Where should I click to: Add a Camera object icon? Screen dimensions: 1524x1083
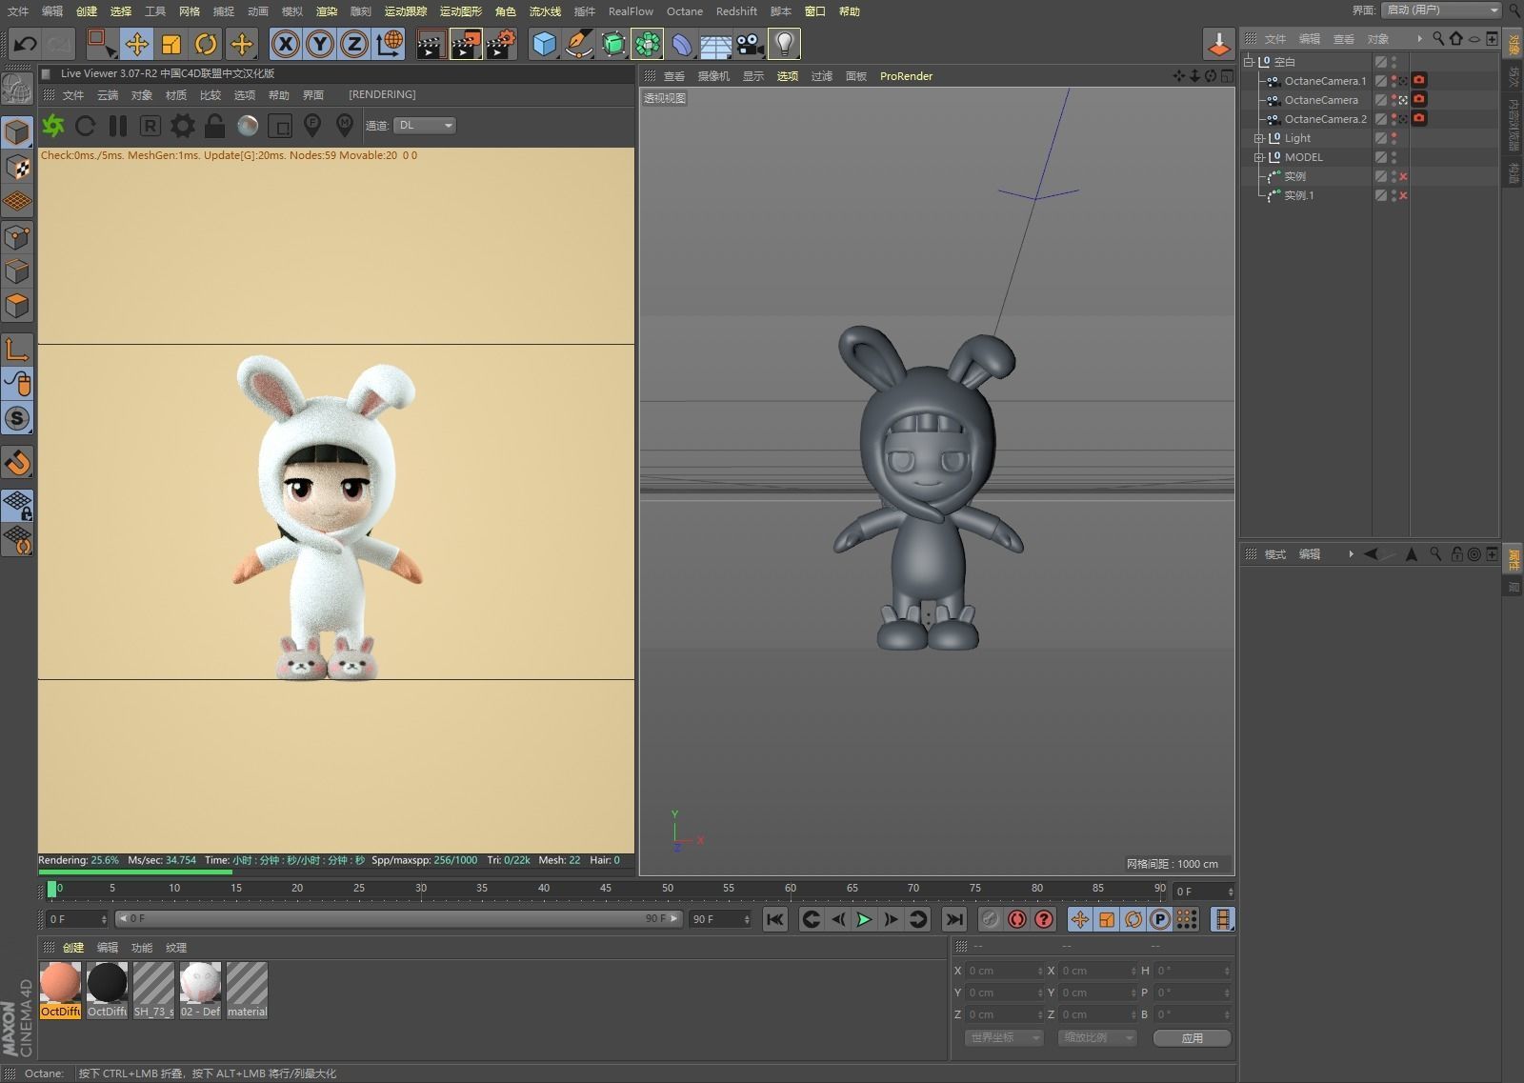750,44
